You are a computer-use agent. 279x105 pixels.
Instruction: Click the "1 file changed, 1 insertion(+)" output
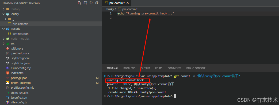(132, 88)
